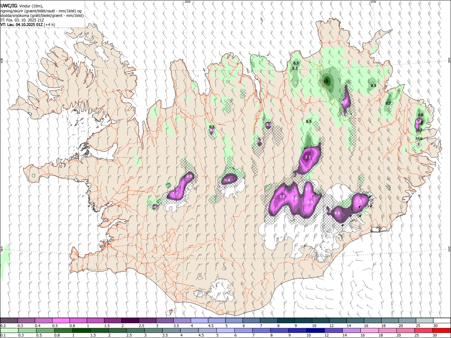Screen dimensions: 451x338
Task: Click the 'IT: Fös. 03. 10. 2025 21Z' line
Action: (x=22, y=20)
